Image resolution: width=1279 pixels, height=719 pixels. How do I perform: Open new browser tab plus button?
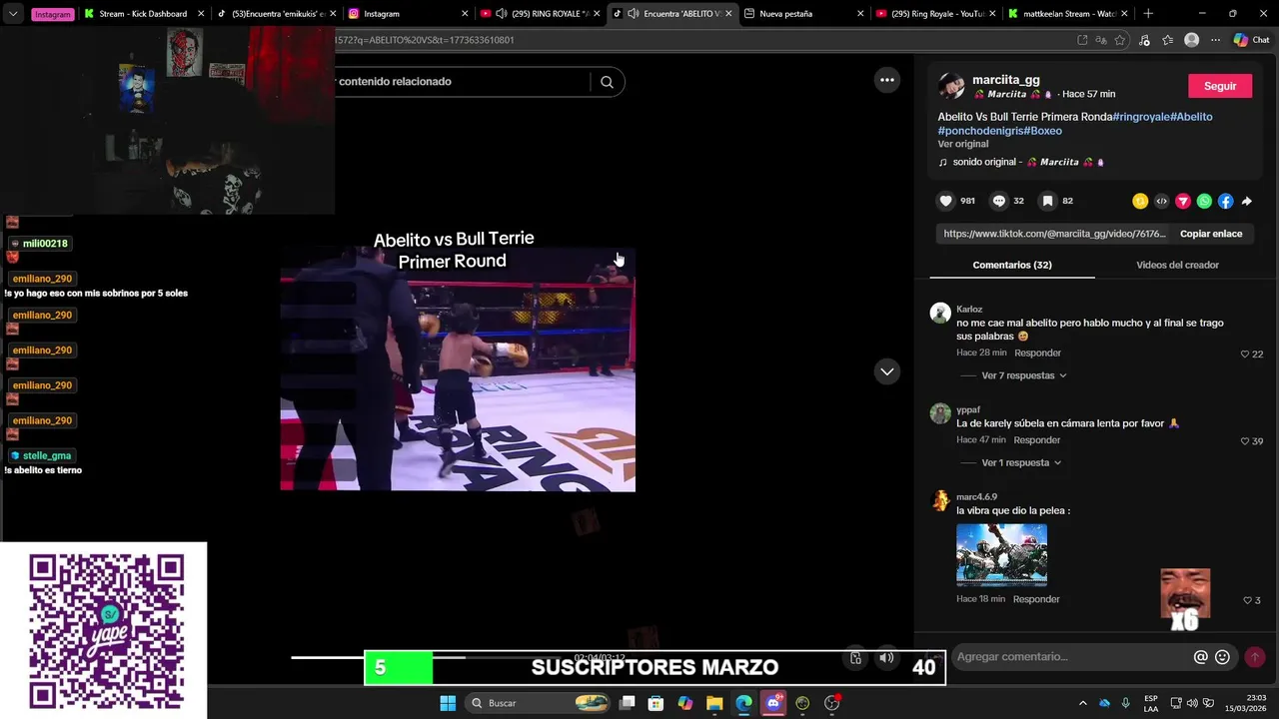1148,14
